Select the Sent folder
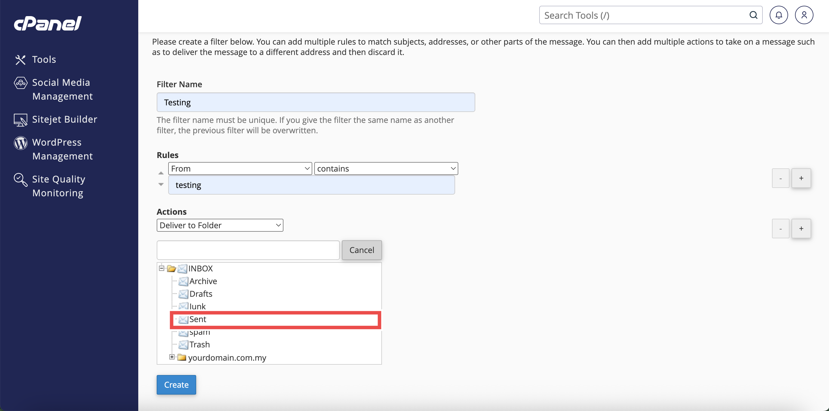The height and width of the screenshot is (411, 829). point(198,319)
